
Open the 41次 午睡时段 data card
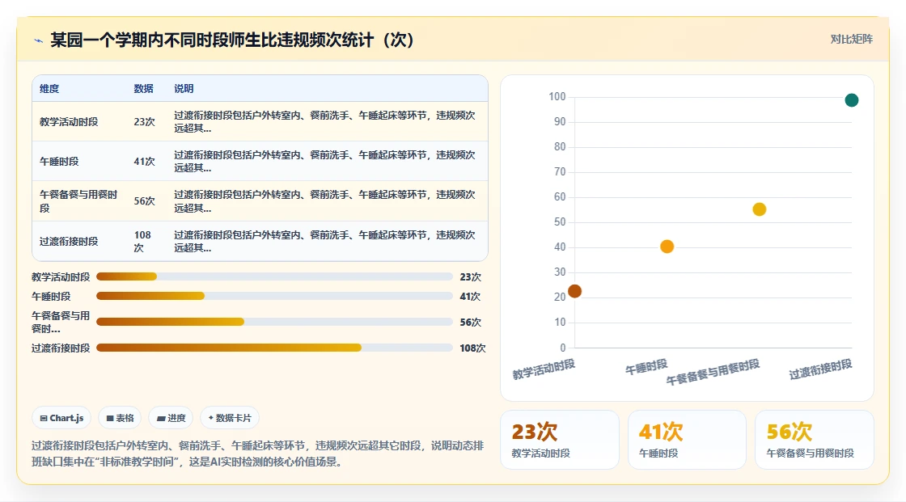pos(687,440)
